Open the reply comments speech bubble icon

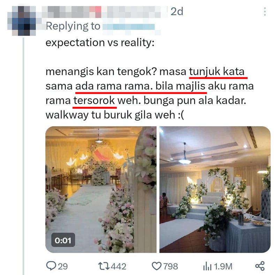pos(51,266)
